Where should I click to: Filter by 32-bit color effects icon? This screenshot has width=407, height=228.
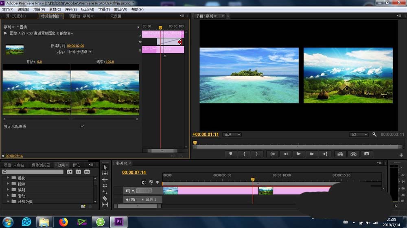click(x=78, y=172)
